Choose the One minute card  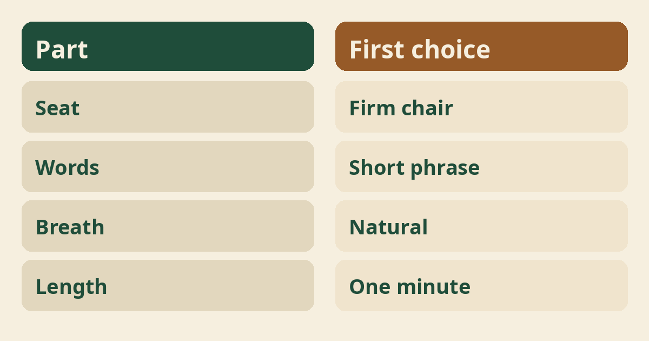click(481, 285)
